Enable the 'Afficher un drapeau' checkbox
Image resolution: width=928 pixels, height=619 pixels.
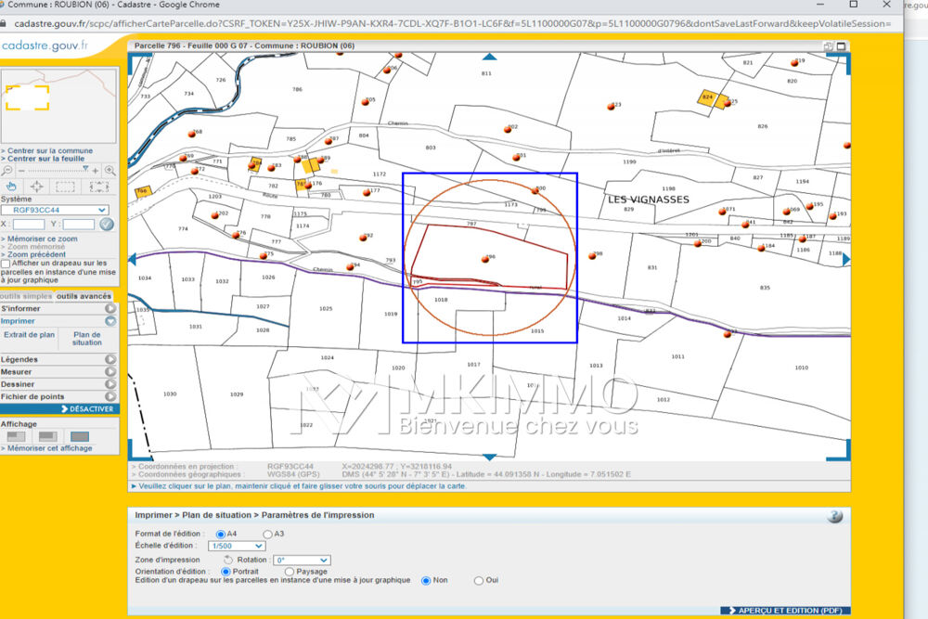point(6,264)
